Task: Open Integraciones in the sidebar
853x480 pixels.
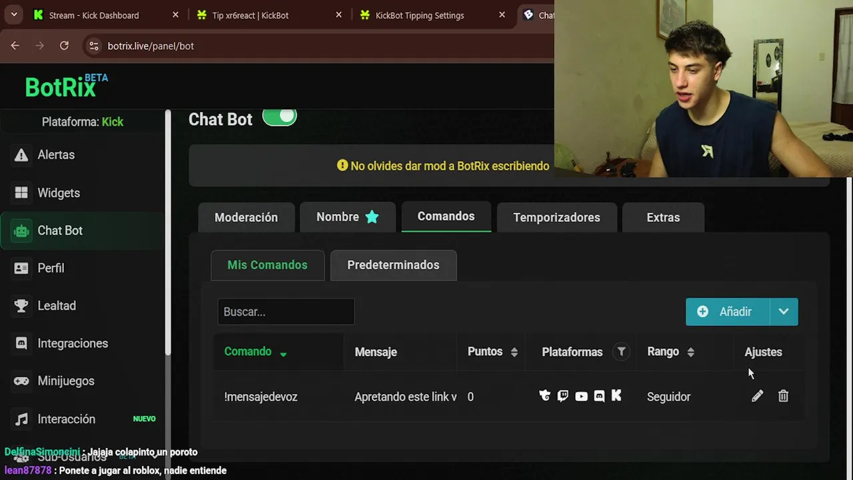Action: pyautogui.click(x=83, y=343)
